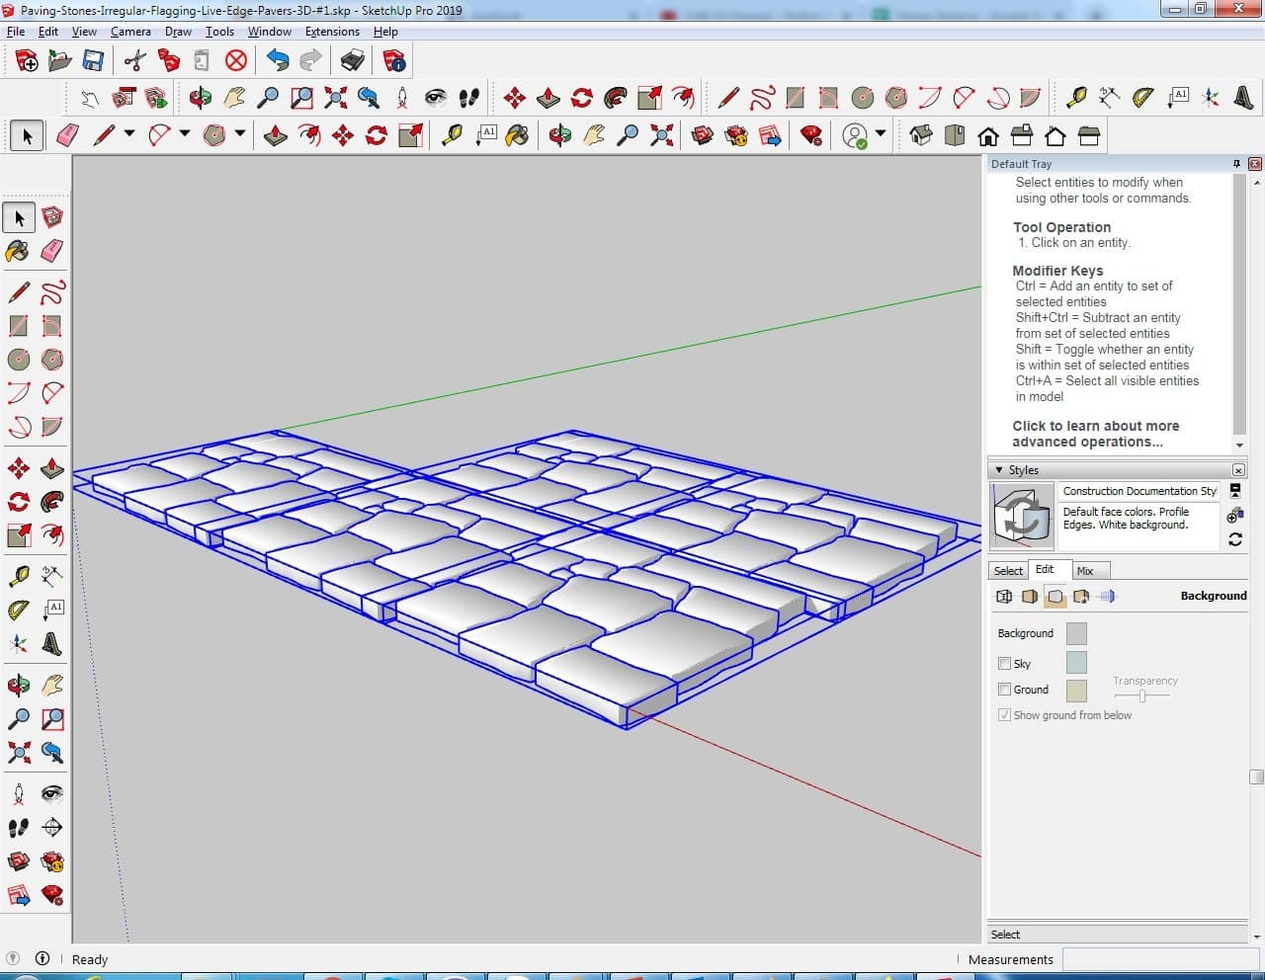Click the update style refresh button
Image resolution: width=1265 pixels, height=980 pixels.
[1234, 539]
